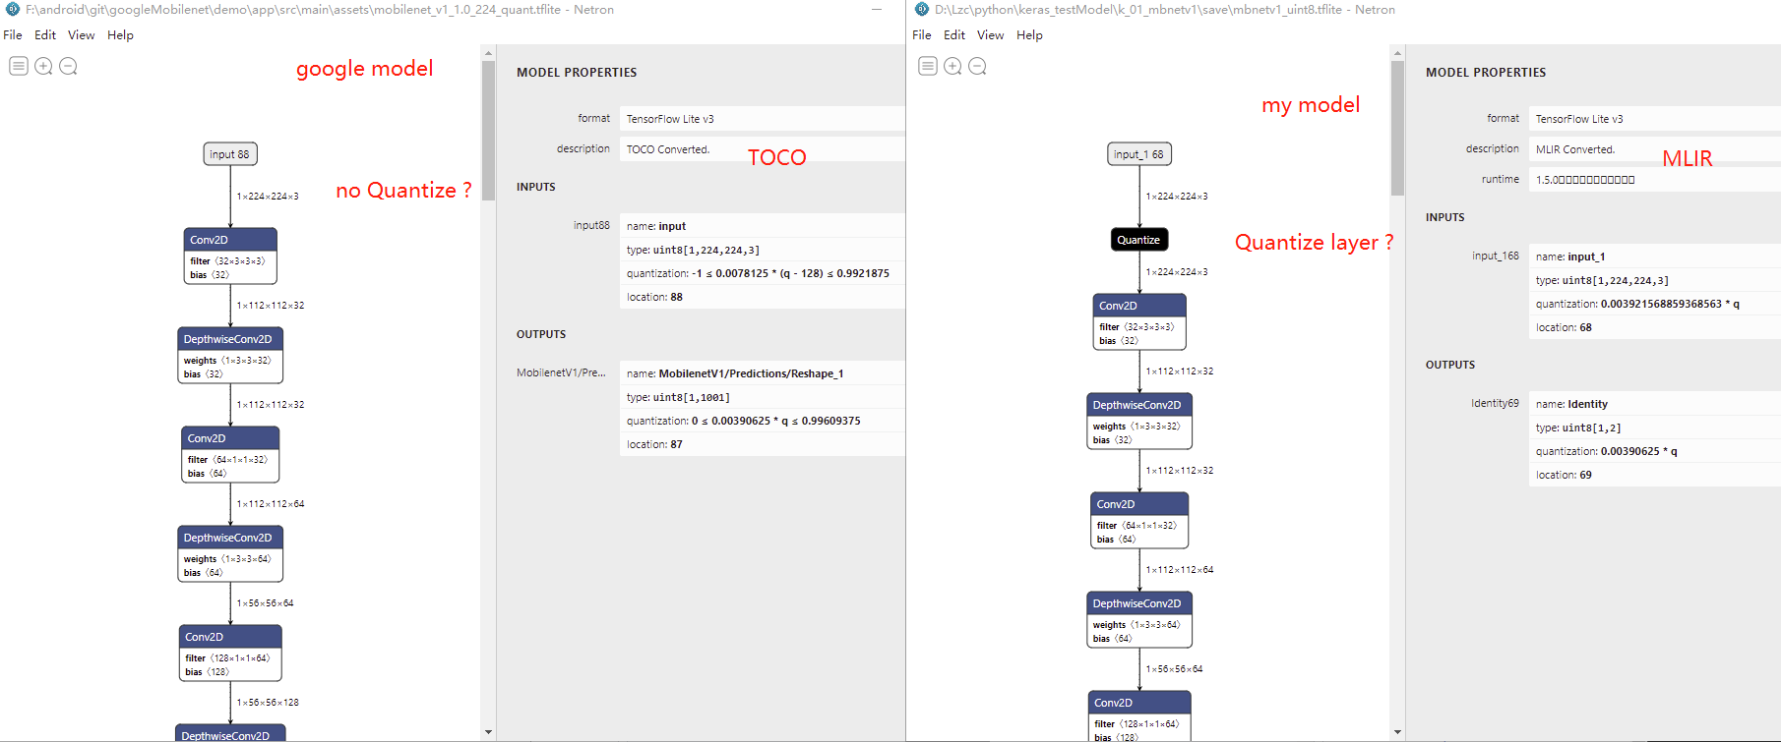
Task: Click the Netron app icon in left title bar
Action: point(13,9)
